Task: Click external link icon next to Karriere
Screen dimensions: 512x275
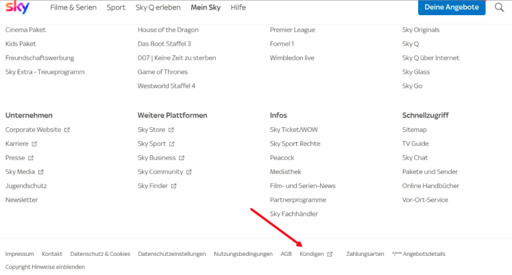Action: 34,144
